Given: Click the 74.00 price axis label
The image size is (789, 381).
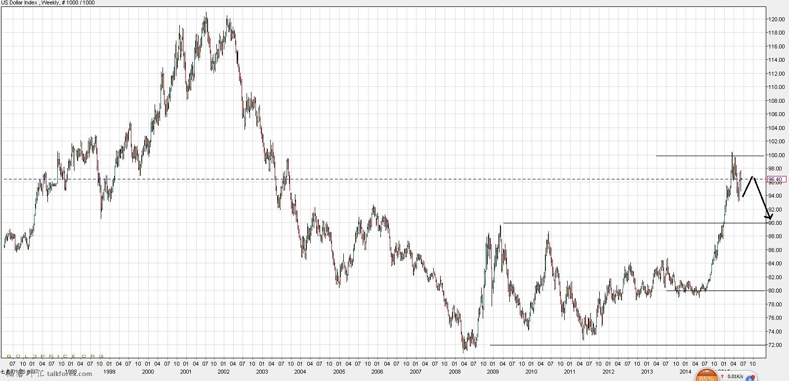Looking at the screenshot, I should coord(776,332).
